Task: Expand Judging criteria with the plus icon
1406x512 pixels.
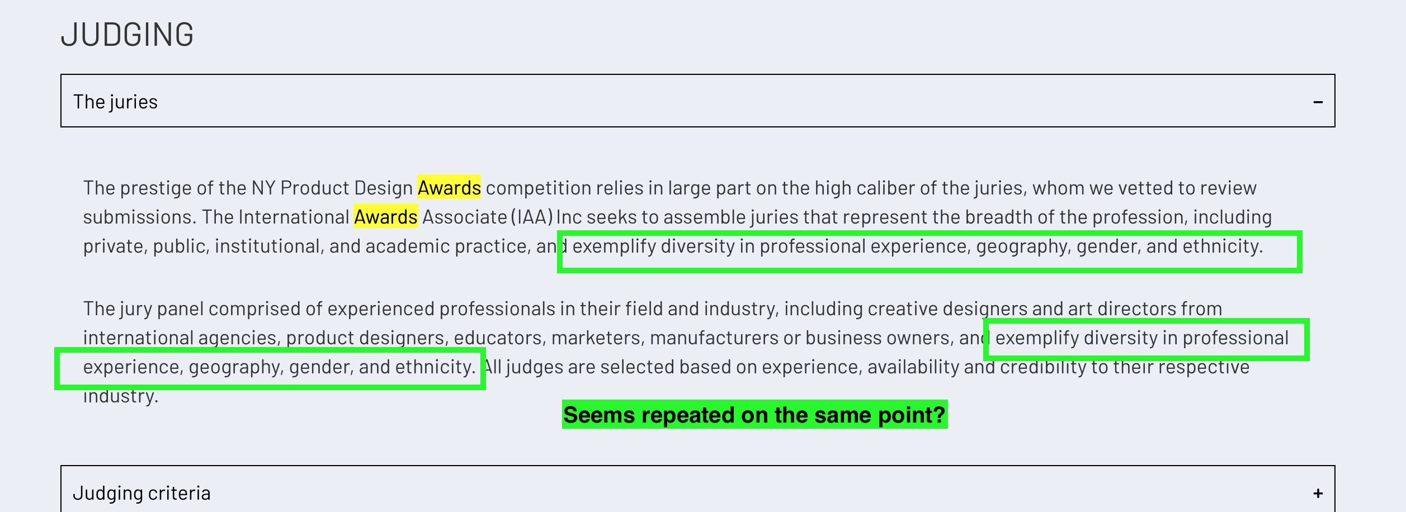Action: tap(1318, 493)
